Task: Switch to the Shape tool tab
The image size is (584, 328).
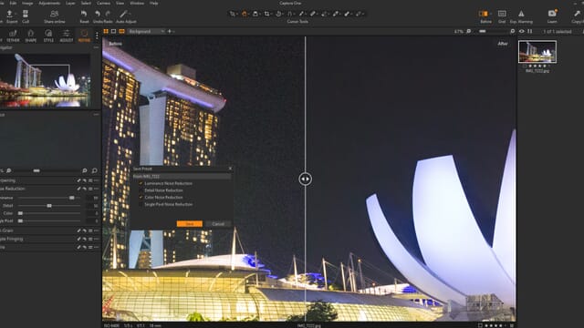Action: pos(30,36)
